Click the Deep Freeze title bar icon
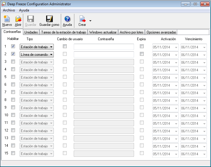 4,4
